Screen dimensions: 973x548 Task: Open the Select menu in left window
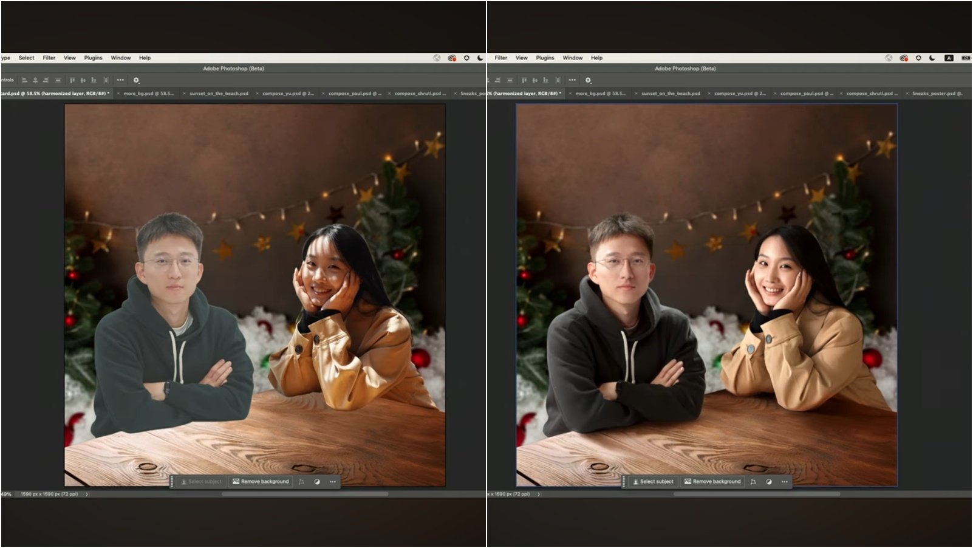26,58
